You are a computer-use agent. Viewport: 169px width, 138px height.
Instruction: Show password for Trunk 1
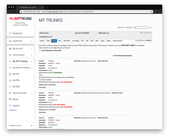[x=53, y=68]
